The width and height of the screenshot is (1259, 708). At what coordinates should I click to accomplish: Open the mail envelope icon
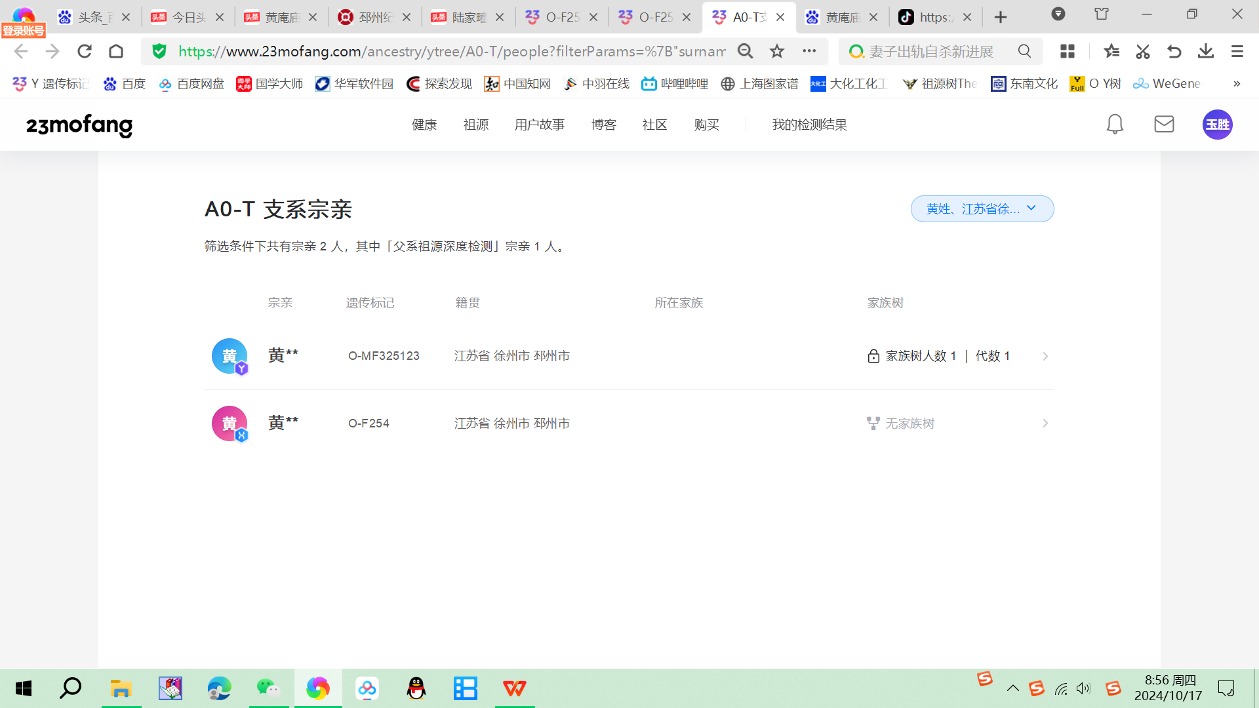[x=1164, y=125]
